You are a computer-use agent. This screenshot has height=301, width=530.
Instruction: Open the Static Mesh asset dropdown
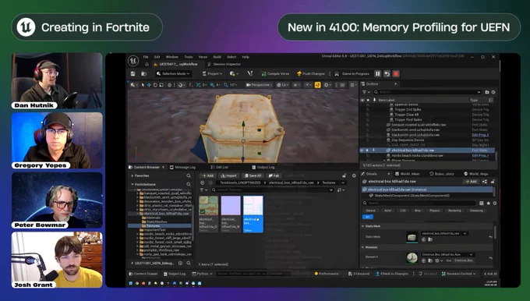(x=444, y=233)
